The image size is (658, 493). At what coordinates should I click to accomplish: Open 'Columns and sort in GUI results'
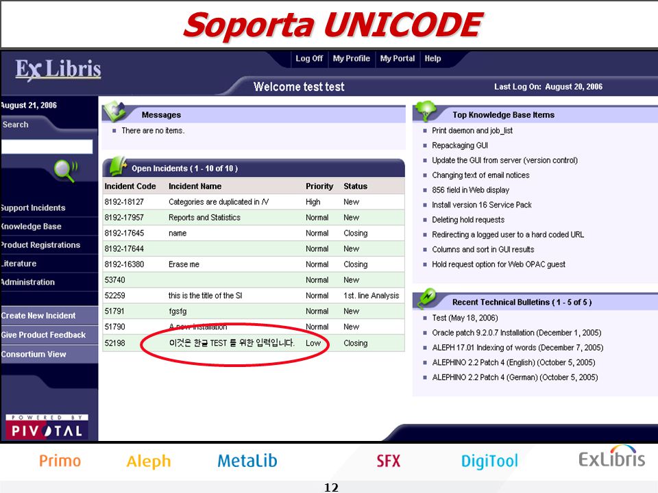(x=483, y=249)
